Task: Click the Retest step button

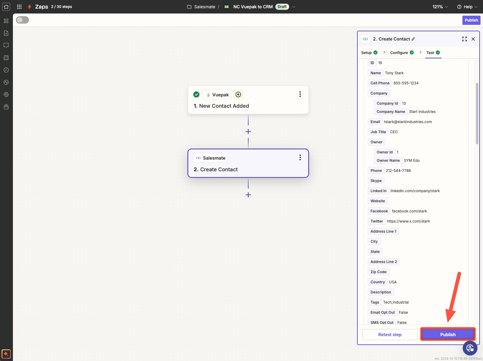Action: (x=390, y=335)
